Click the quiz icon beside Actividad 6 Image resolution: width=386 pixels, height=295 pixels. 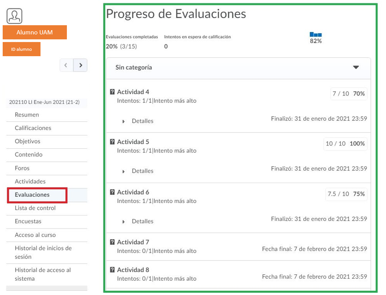coord(112,192)
